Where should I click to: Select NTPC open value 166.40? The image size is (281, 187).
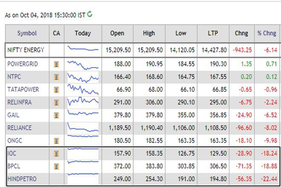pos(122,77)
